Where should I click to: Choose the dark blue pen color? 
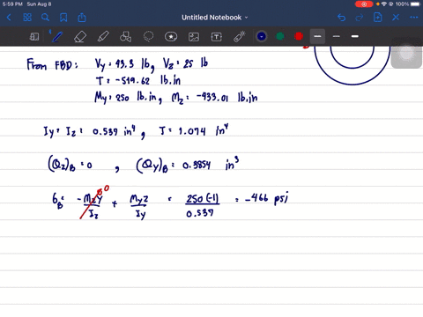[x=262, y=36]
